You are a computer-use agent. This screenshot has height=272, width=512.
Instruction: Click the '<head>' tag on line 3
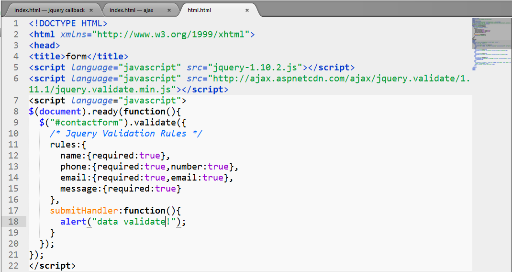pyautogui.click(x=45, y=45)
